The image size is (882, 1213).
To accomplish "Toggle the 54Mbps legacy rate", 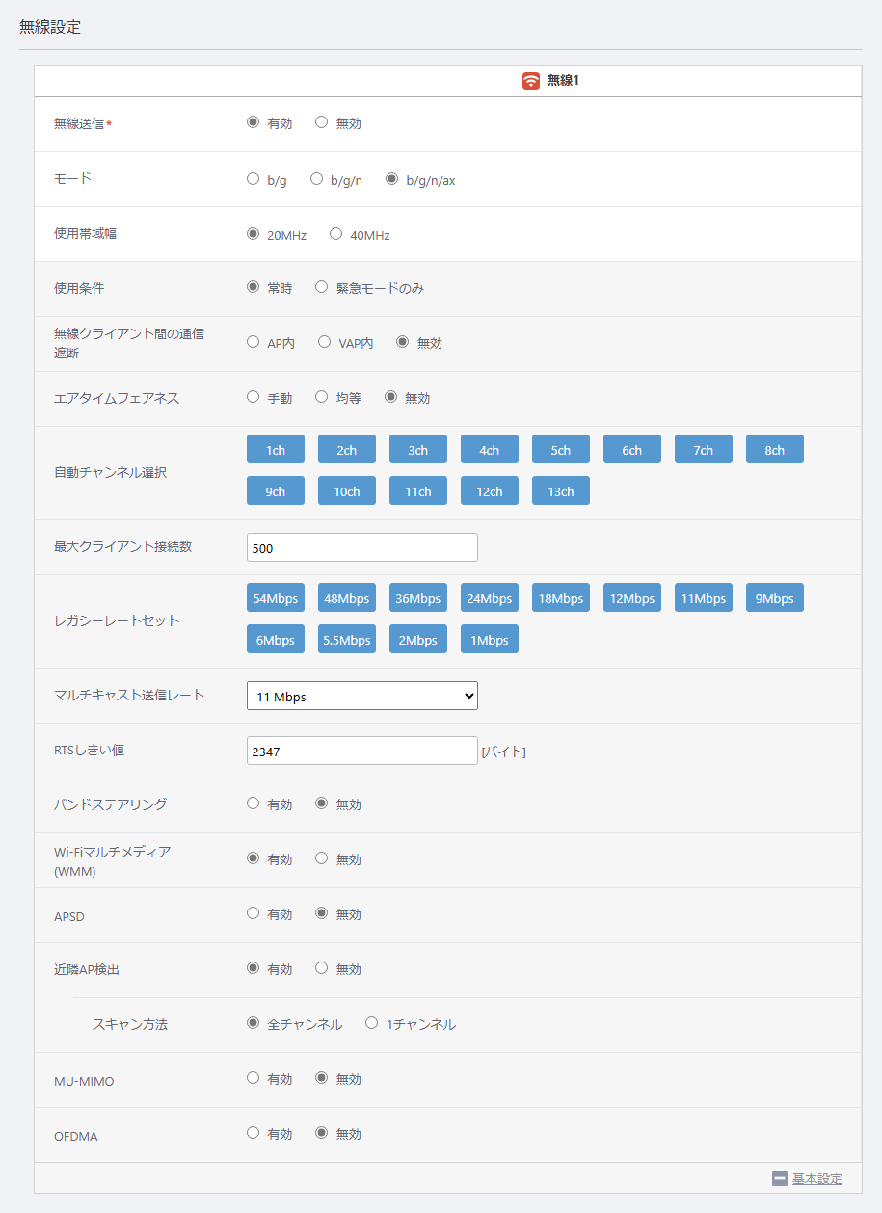I will tap(276, 598).
